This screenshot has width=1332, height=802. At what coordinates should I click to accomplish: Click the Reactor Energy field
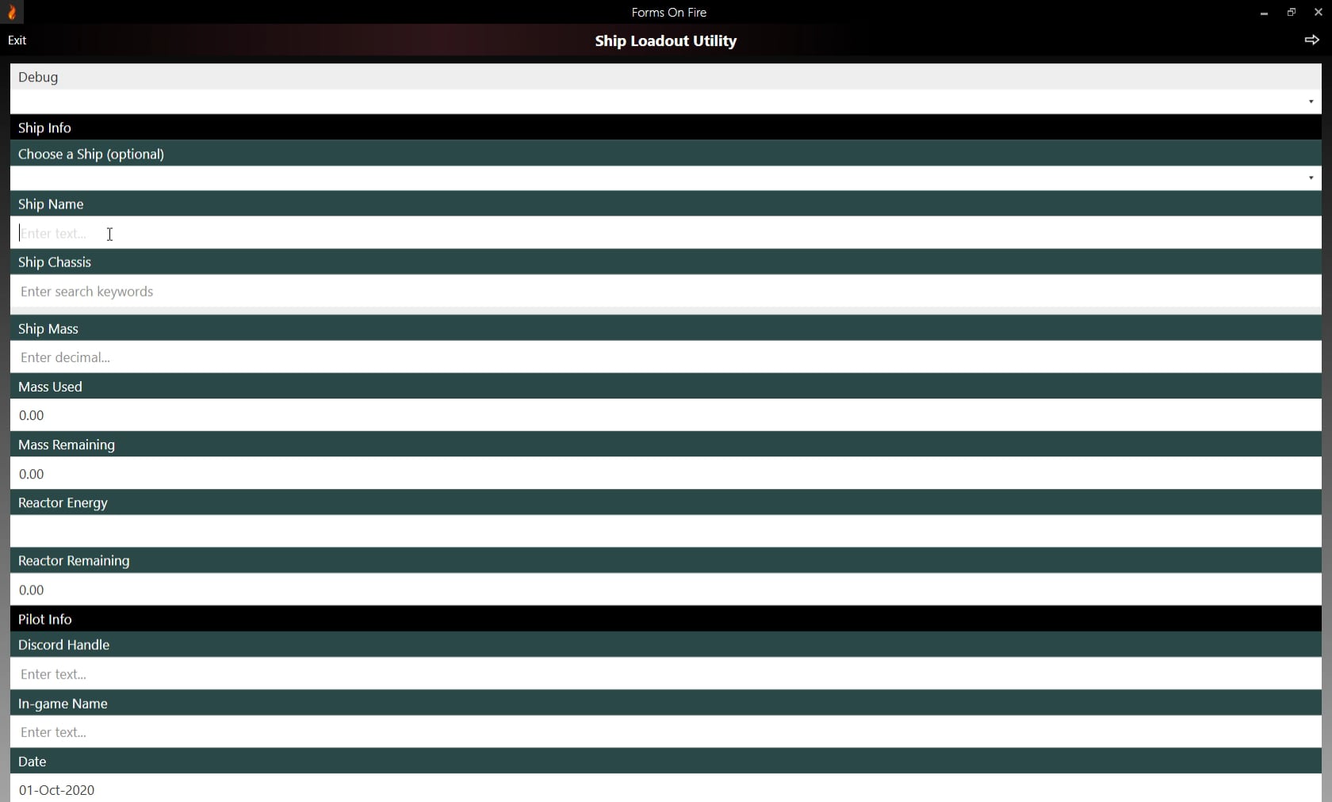(x=665, y=532)
